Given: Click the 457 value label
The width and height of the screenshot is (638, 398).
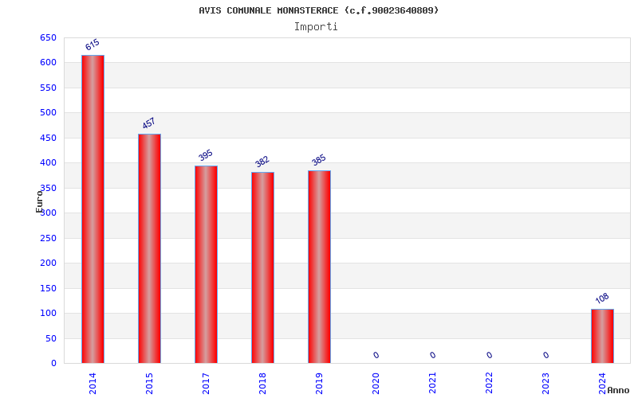Looking at the screenshot, I should 149,123.
